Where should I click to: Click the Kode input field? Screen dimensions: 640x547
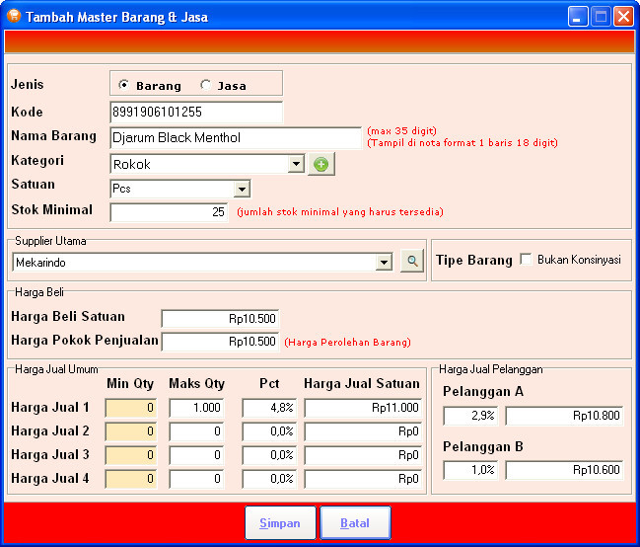196,112
